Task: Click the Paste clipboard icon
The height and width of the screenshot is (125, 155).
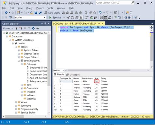Action: pos(95,13)
